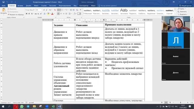Switch to the Конструктор table tab
Viewport: 194px width, 109px height.
[84, 5]
